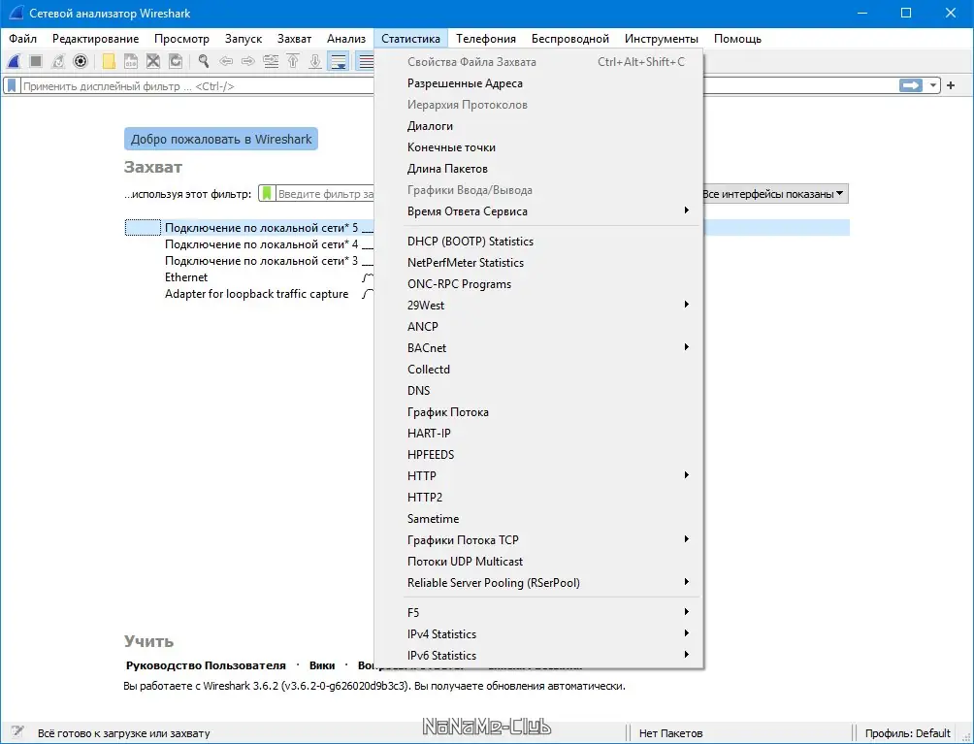This screenshot has height=744, width=974.
Task: Open the Телефония menu
Action: coord(486,39)
